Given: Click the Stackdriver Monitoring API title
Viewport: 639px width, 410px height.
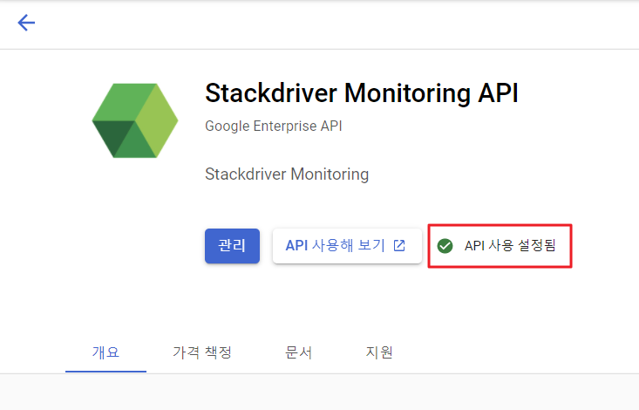Looking at the screenshot, I should [x=361, y=93].
